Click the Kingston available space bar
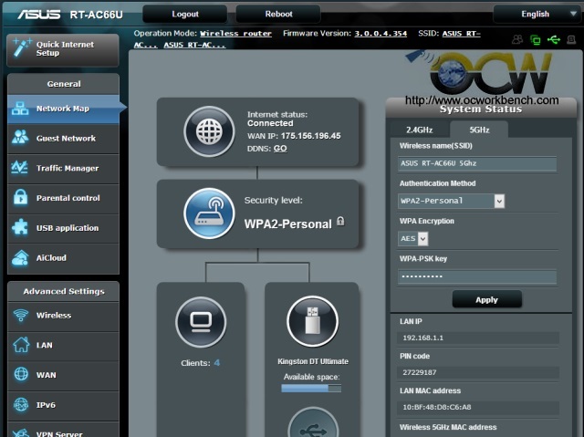This screenshot has height=437, width=584. (311, 389)
